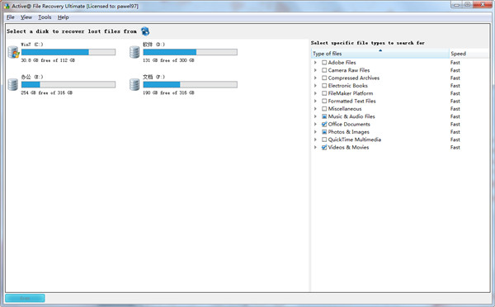Expand the FileMaker Platform node

[x=315, y=93]
